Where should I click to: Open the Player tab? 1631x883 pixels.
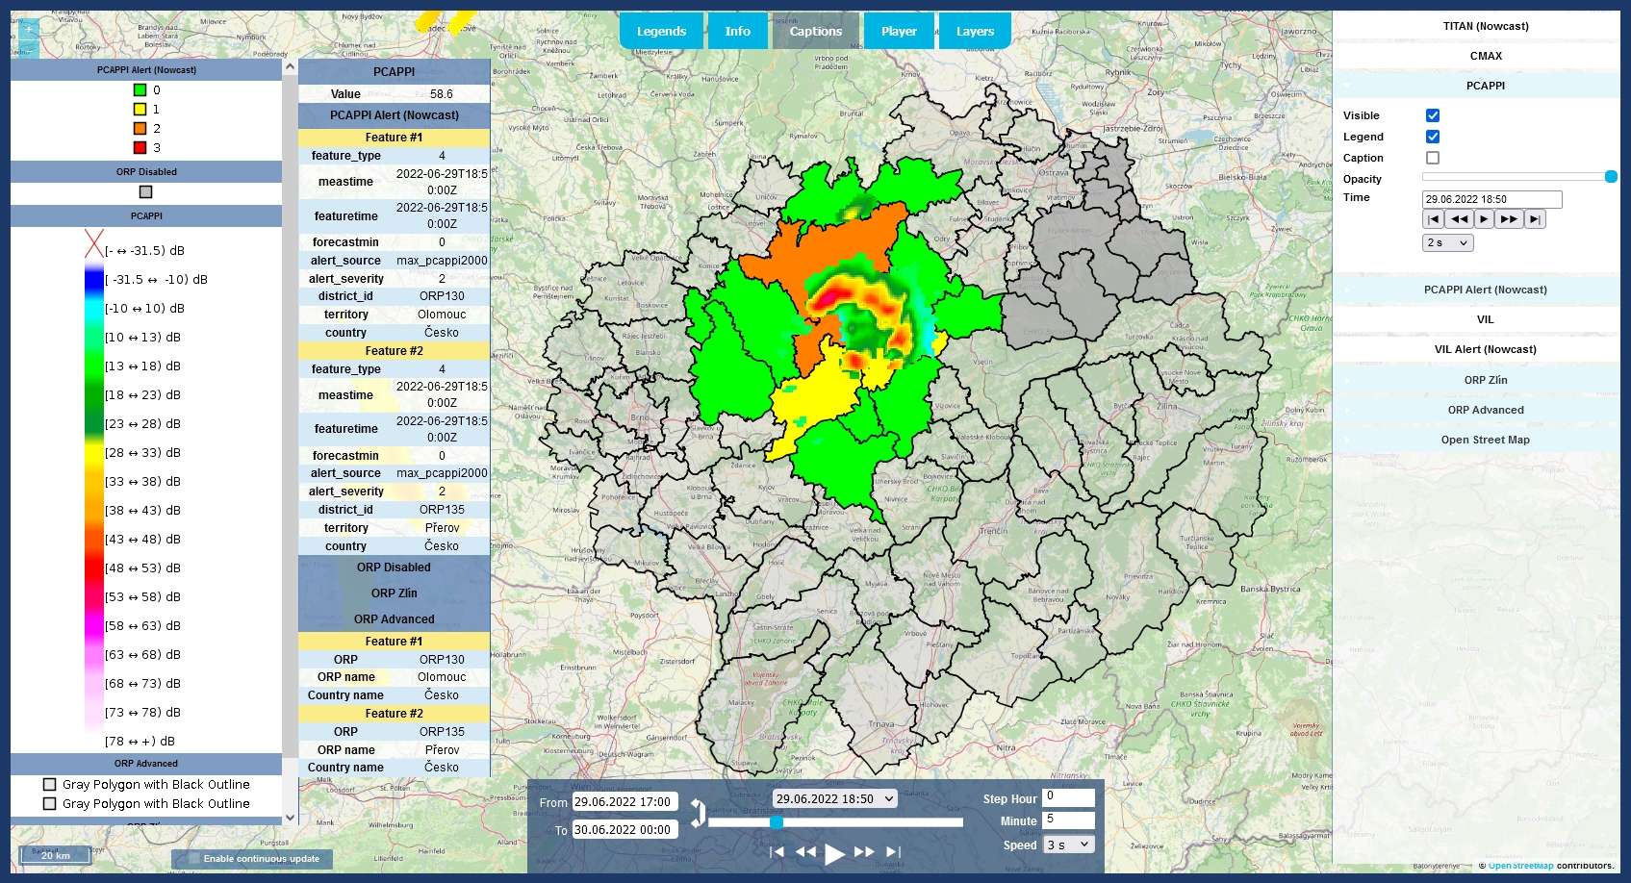tap(899, 31)
